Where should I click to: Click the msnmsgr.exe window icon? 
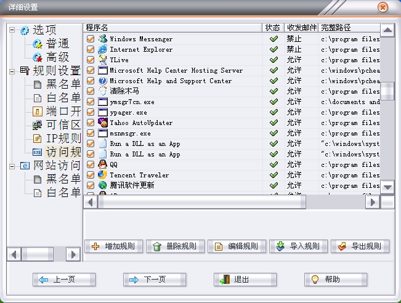tap(102, 133)
